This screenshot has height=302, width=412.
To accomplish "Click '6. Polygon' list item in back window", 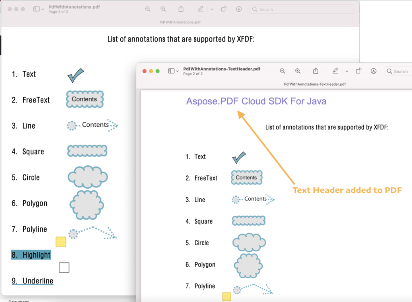I will point(29,203).
